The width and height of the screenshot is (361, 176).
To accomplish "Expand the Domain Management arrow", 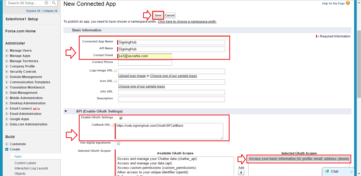I will 7,77.
